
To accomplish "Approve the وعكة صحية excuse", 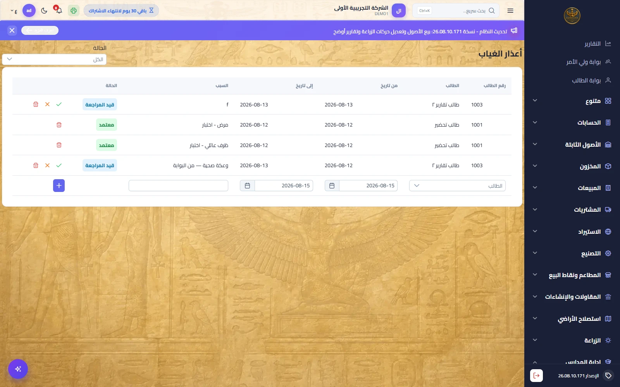I will pyautogui.click(x=59, y=165).
